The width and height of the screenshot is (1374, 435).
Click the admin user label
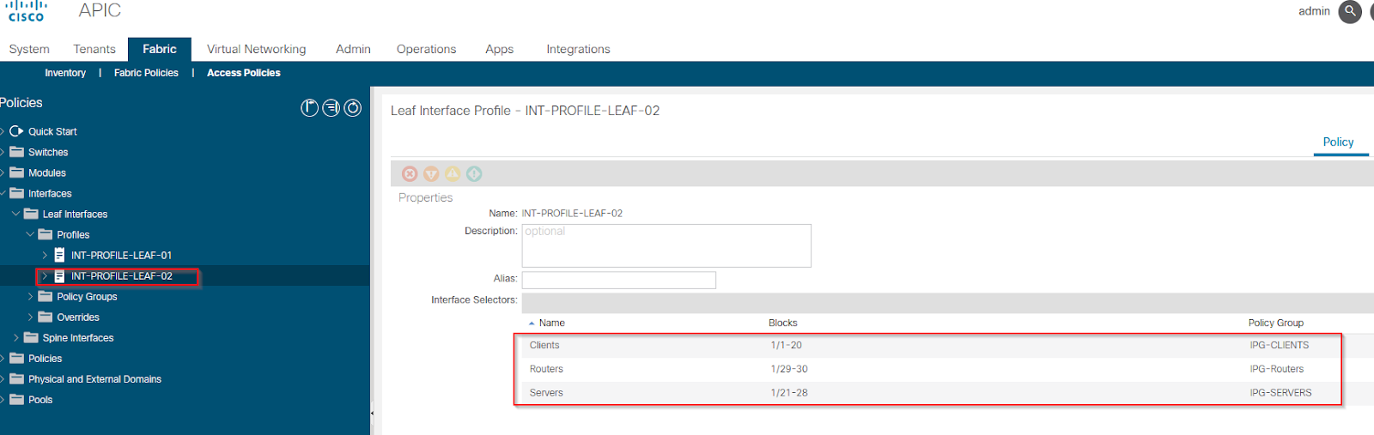1314,11
